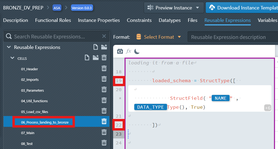Click the fx expression icon in editor toolbar
The height and width of the screenshot is (149, 278).
point(129,51)
